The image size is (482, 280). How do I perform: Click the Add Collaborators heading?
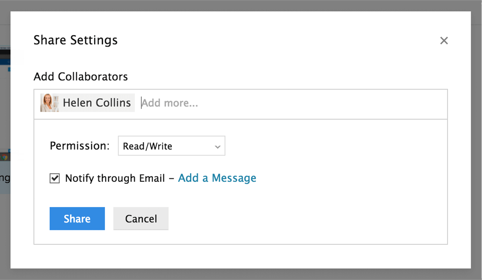tap(81, 77)
